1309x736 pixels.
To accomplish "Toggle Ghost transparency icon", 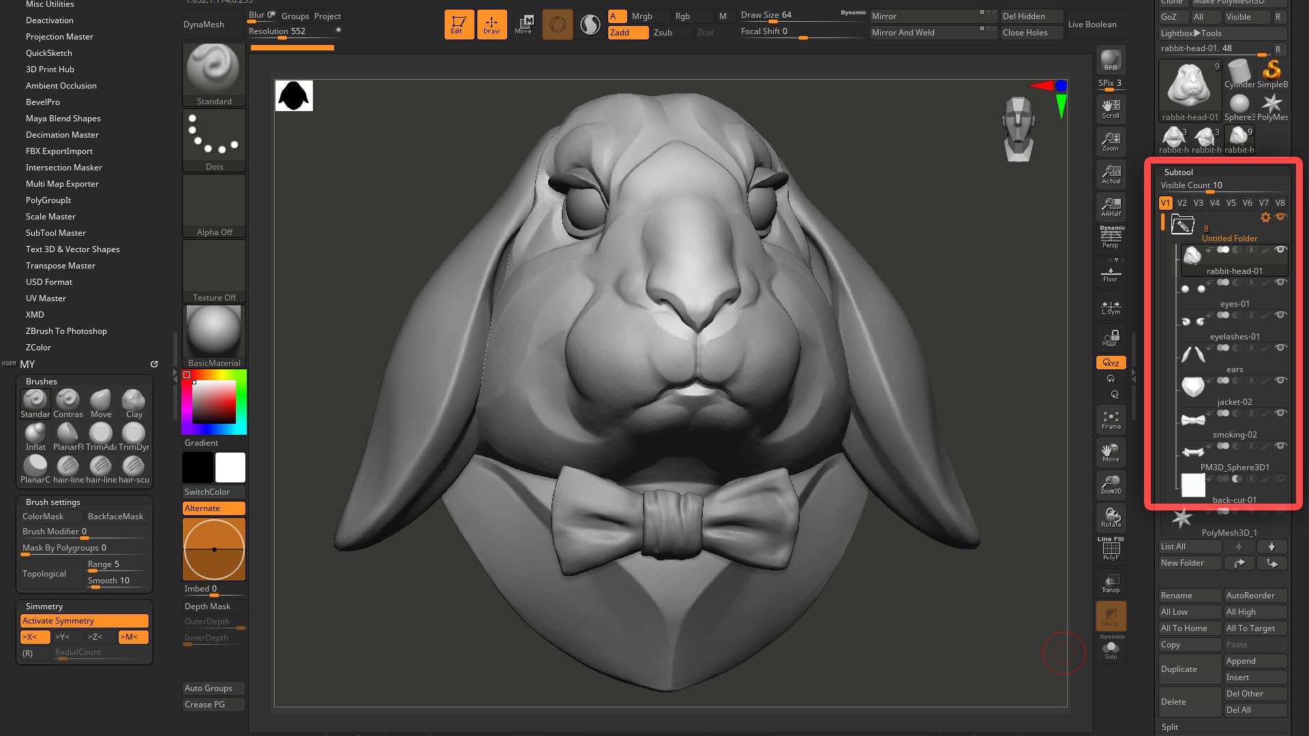I will point(1111,616).
